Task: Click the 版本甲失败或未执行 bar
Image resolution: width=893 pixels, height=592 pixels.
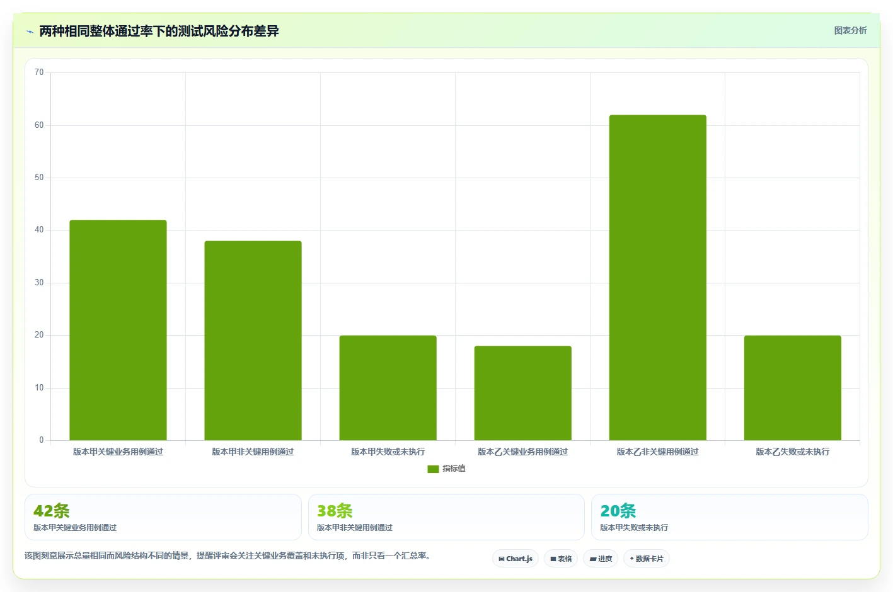Action: pos(388,388)
